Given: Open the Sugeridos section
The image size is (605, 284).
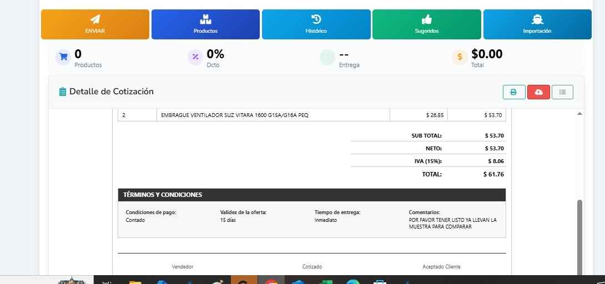Looking at the screenshot, I should click(x=426, y=24).
